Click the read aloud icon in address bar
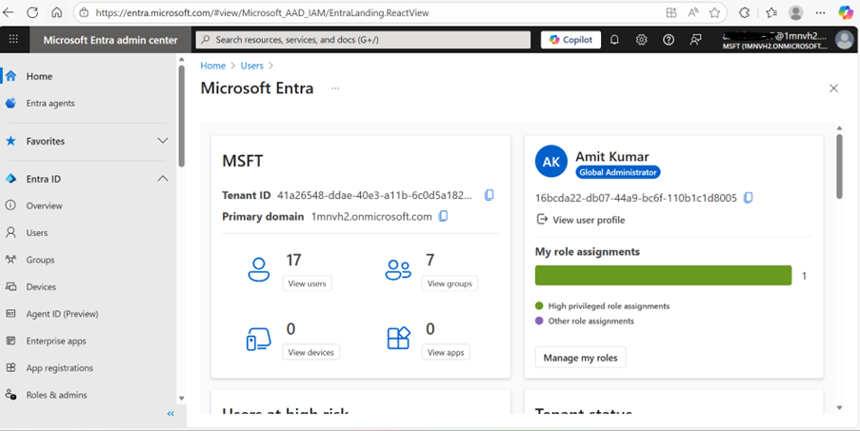The width and height of the screenshot is (860, 431). [x=692, y=12]
